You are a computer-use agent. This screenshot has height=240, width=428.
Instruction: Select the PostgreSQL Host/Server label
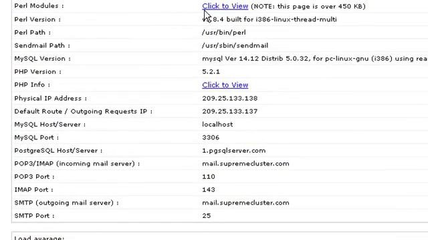(x=58, y=151)
